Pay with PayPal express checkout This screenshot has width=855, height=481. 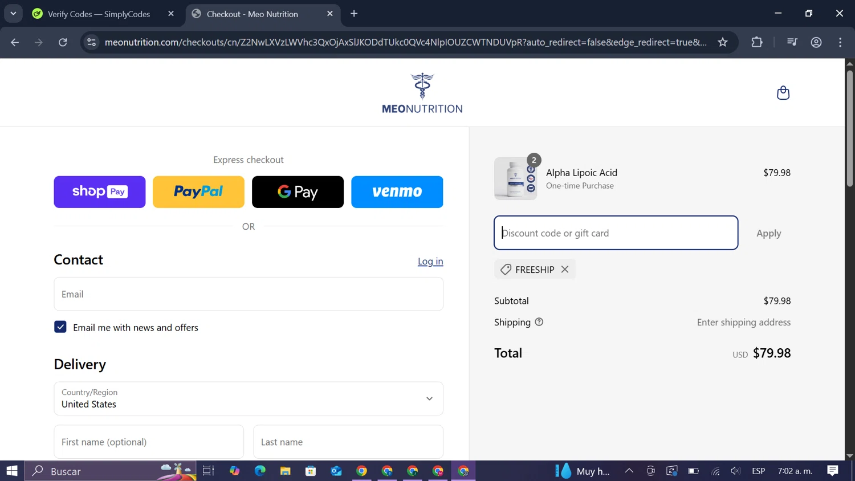(198, 192)
